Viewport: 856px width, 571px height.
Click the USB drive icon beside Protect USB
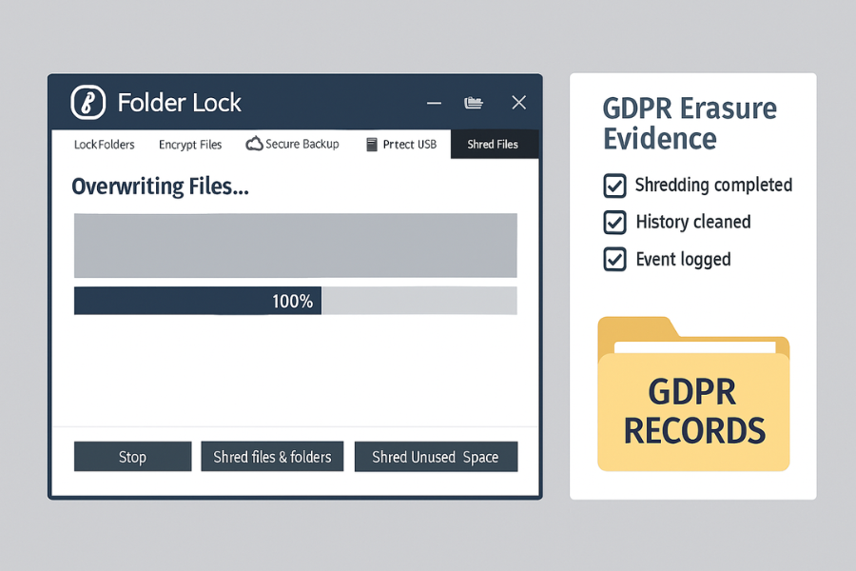(372, 145)
